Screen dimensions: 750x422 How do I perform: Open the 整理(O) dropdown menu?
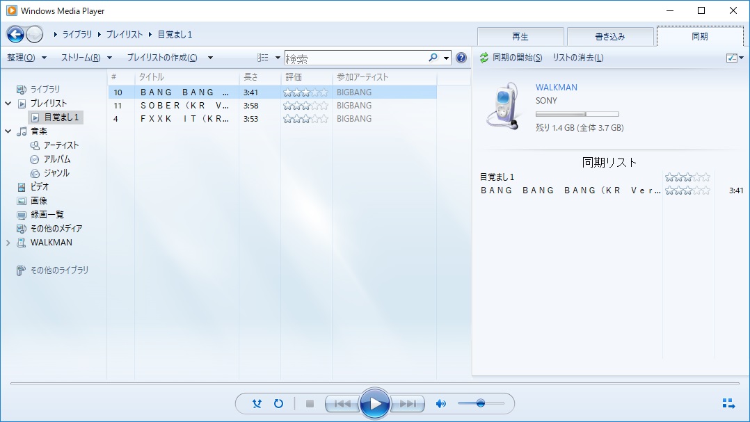click(x=26, y=58)
